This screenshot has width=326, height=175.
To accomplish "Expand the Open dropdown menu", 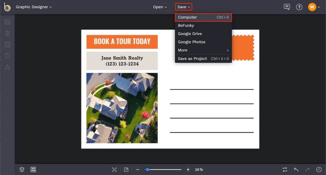I will coord(160,7).
